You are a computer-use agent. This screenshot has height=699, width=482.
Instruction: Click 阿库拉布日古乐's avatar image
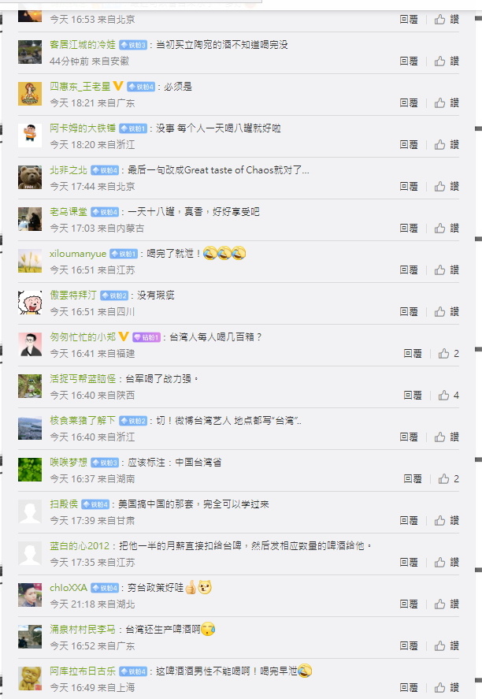point(30,679)
